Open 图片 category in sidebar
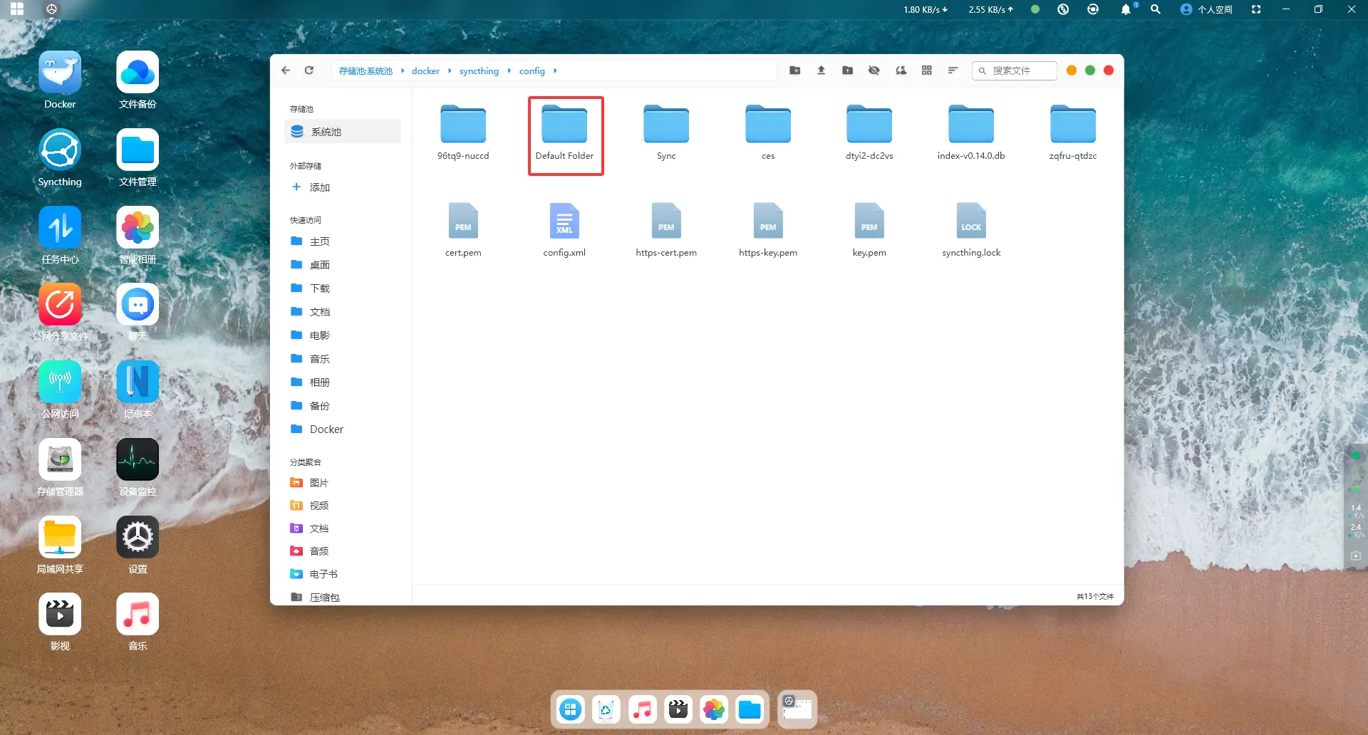Screen dimensions: 1368x735 tap(318, 483)
